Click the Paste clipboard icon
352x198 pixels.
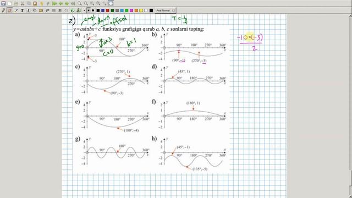click(35, 4)
